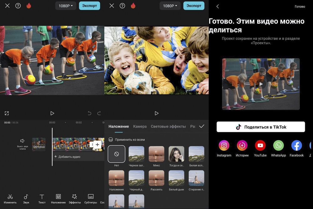
Task: Undo the last edit
Action: (x=90, y=113)
